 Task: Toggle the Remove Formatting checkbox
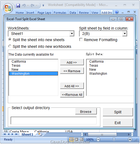coord(81,40)
